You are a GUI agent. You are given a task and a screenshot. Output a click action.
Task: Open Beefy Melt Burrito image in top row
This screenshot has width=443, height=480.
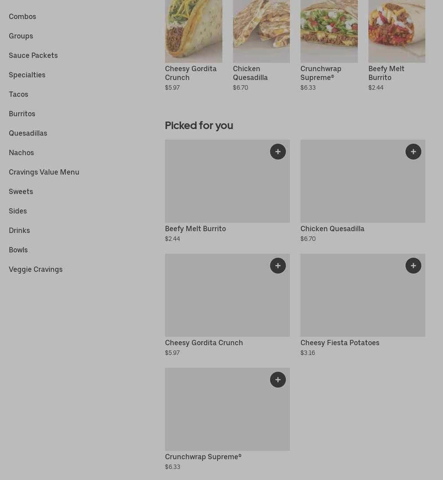pyautogui.click(x=396, y=31)
